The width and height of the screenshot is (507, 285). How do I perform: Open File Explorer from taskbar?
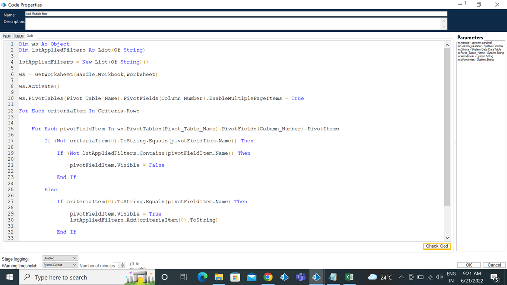coord(219,277)
